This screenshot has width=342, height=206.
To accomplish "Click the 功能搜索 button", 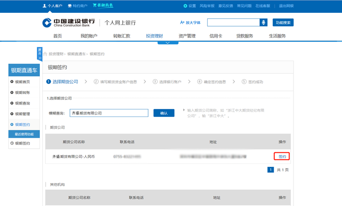I will pyautogui.click(x=284, y=23).
